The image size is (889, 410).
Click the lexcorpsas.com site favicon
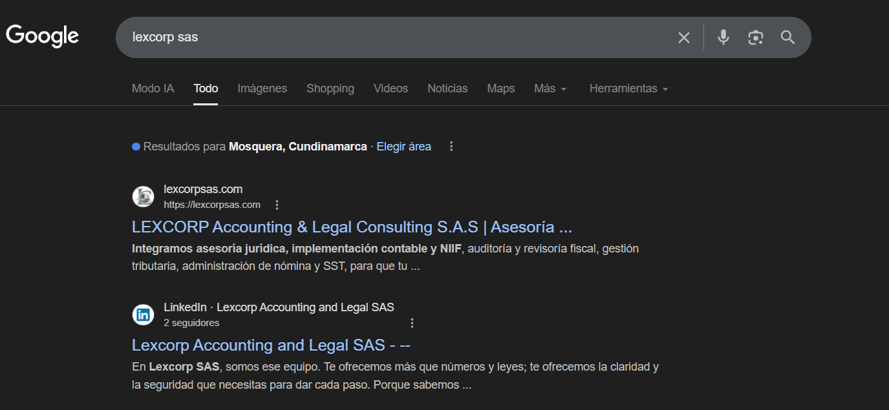[x=143, y=197]
